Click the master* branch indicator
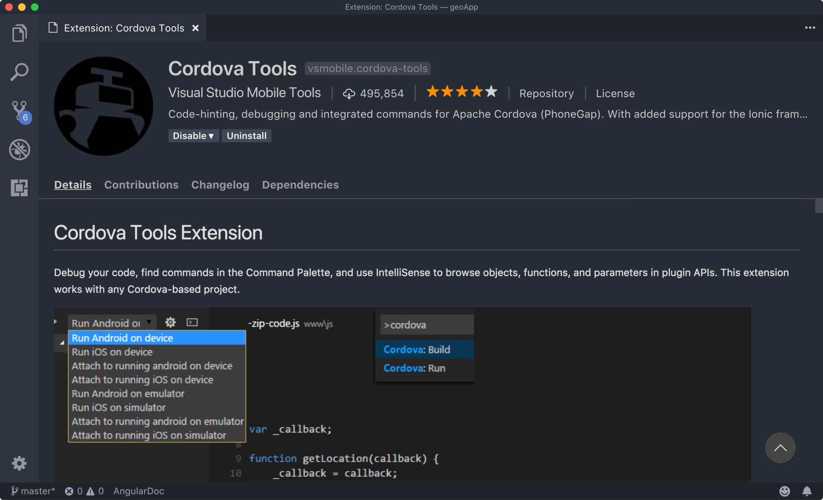The height and width of the screenshot is (500, 823). [33, 491]
